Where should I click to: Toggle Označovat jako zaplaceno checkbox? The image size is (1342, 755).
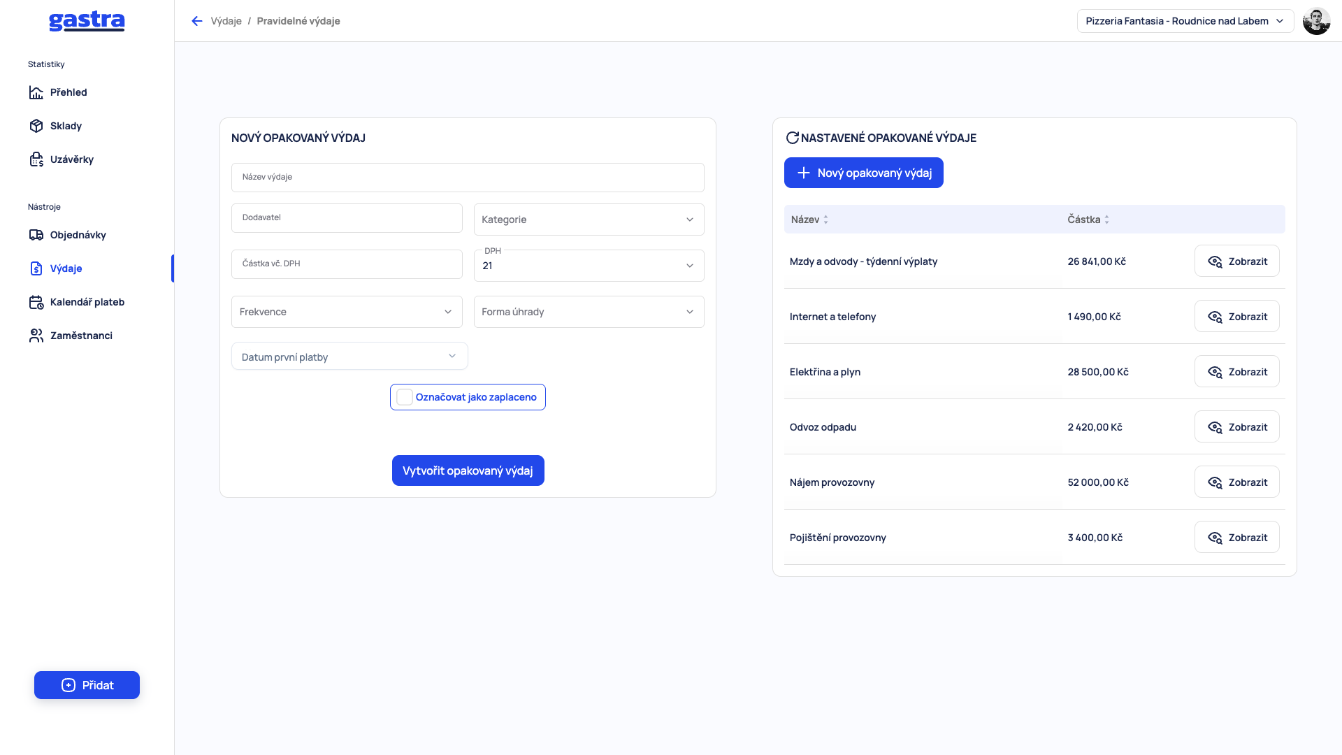[405, 397]
